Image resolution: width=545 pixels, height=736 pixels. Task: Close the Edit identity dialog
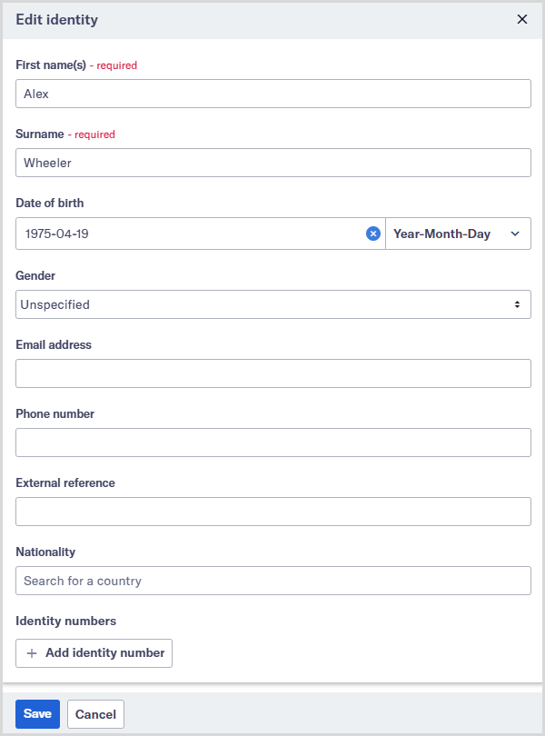pyautogui.click(x=522, y=19)
